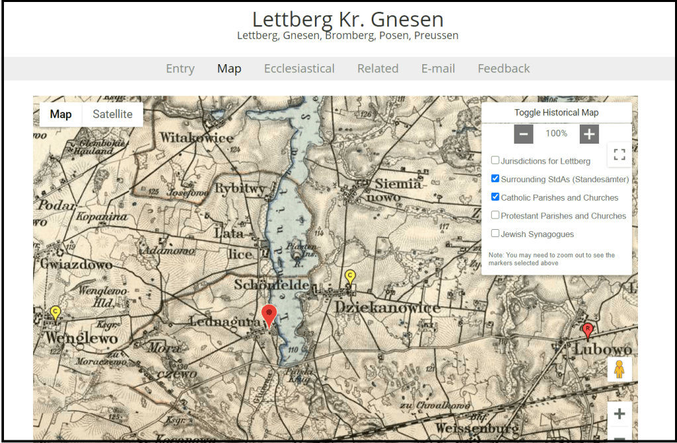Uncheck Surrounding StdAs (Standesämter)
Image resolution: width=677 pixels, height=443 pixels.
point(495,179)
